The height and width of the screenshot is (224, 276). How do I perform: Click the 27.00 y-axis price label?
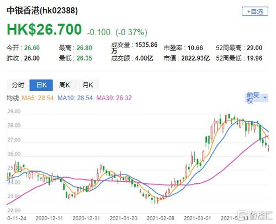click(14, 140)
